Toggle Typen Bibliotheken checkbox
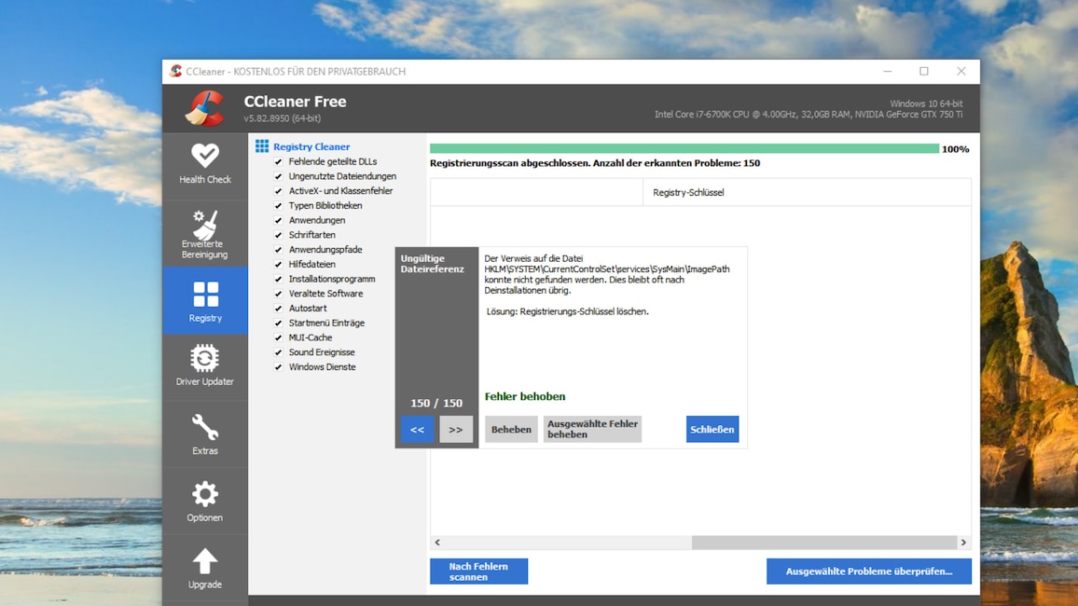The width and height of the screenshot is (1078, 606). (x=279, y=205)
